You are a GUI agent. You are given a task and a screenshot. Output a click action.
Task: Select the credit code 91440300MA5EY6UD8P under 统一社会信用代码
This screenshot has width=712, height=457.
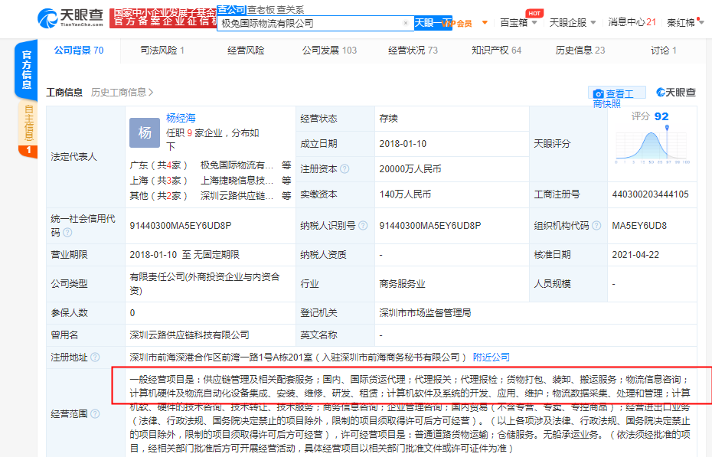(x=181, y=226)
